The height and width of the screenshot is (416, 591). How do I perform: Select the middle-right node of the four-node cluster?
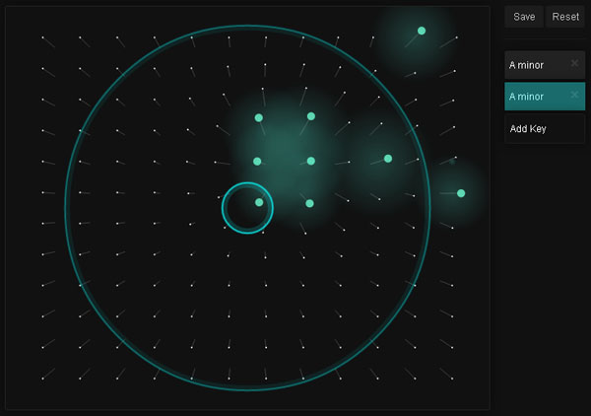(311, 161)
